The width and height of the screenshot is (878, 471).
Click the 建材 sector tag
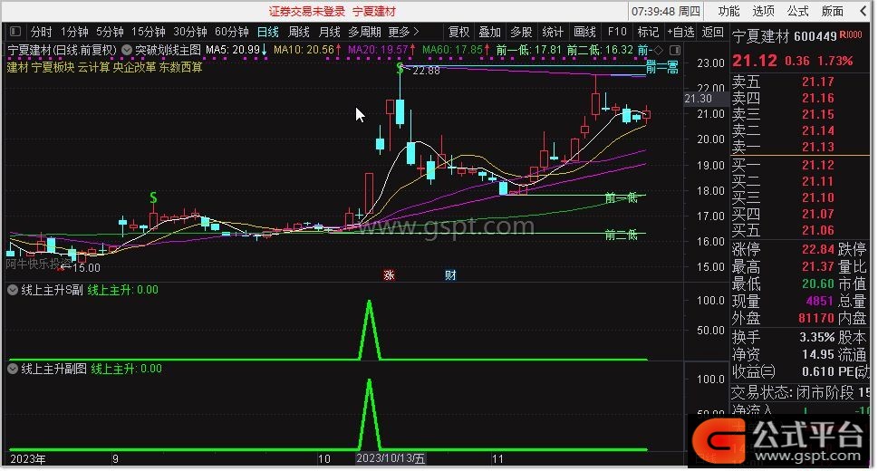(x=17, y=67)
